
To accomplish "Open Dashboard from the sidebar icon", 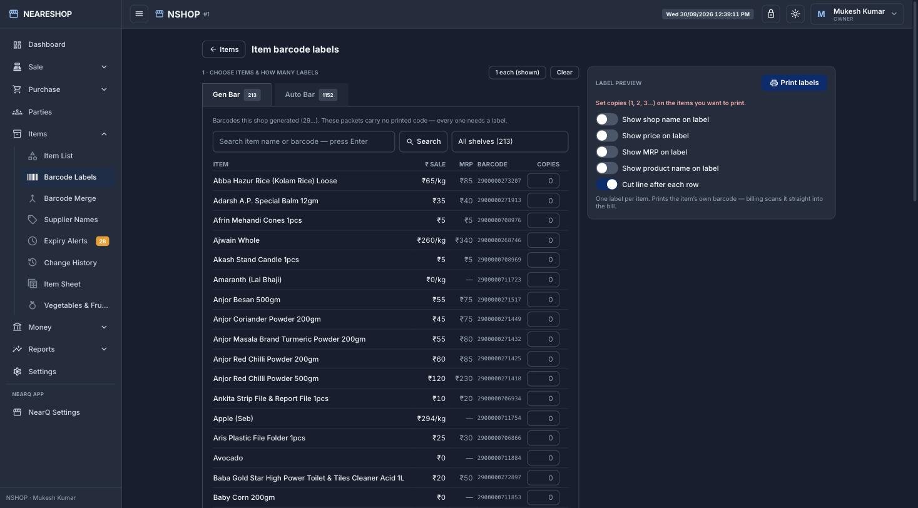I will pyautogui.click(x=17, y=44).
